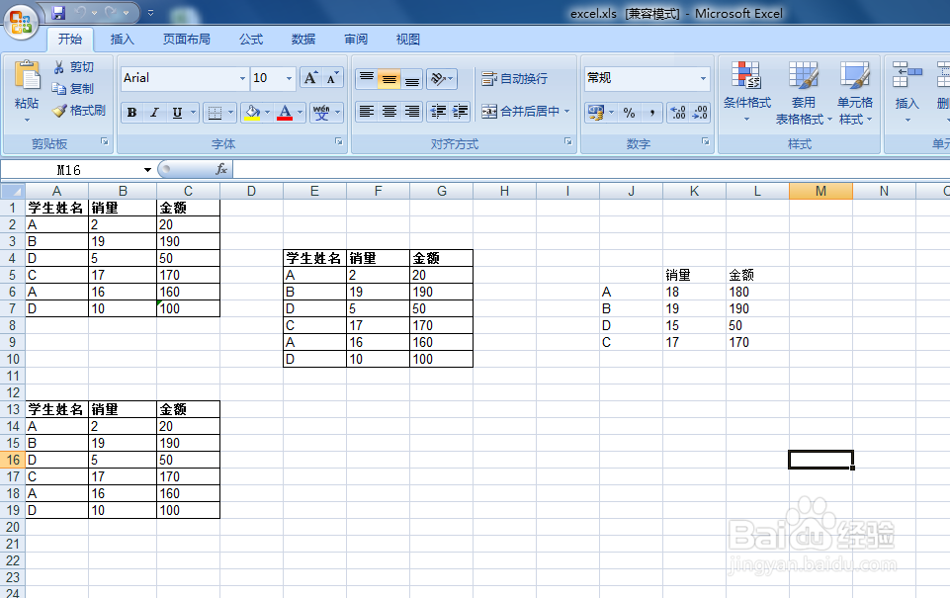Screen dimensions: 950x598
Task: Increase indent in alignment group
Action: coord(460,112)
